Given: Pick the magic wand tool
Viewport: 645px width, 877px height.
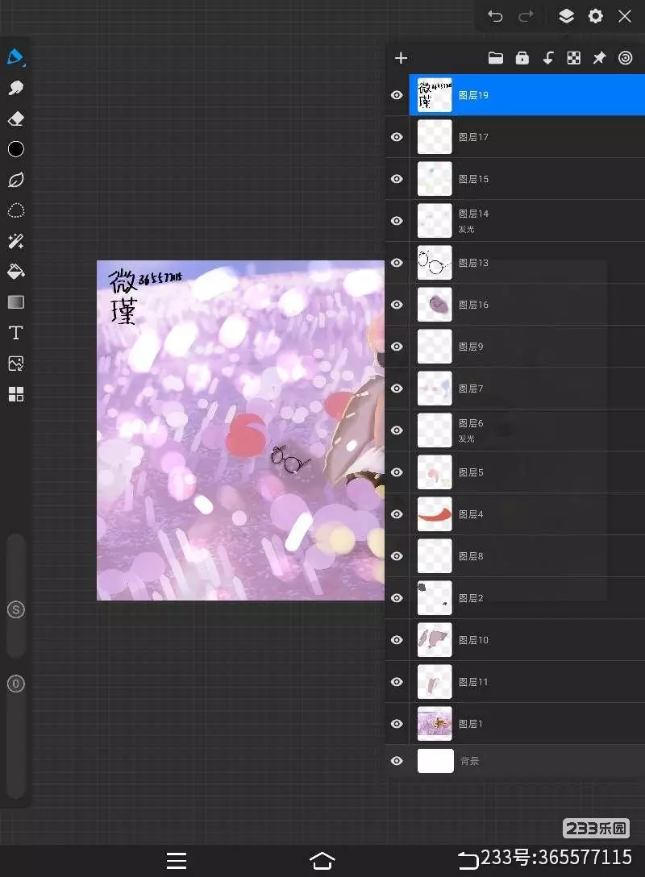Looking at the screenshot, I should click(15, 241).
